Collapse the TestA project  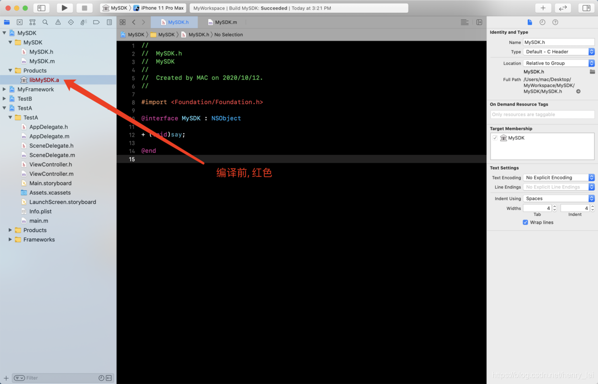(x=4, y=108)
